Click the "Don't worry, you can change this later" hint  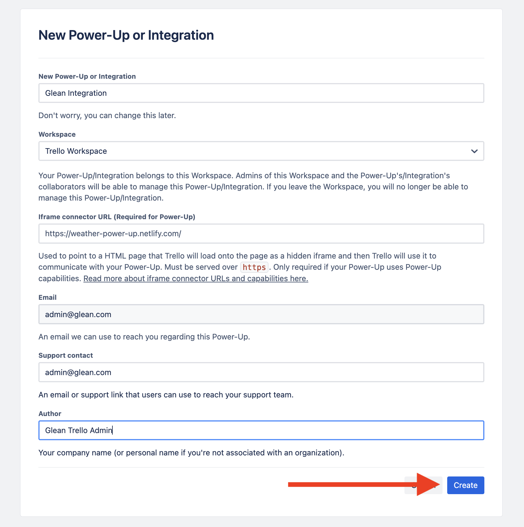pyautogui.click(x=107, y=115)
